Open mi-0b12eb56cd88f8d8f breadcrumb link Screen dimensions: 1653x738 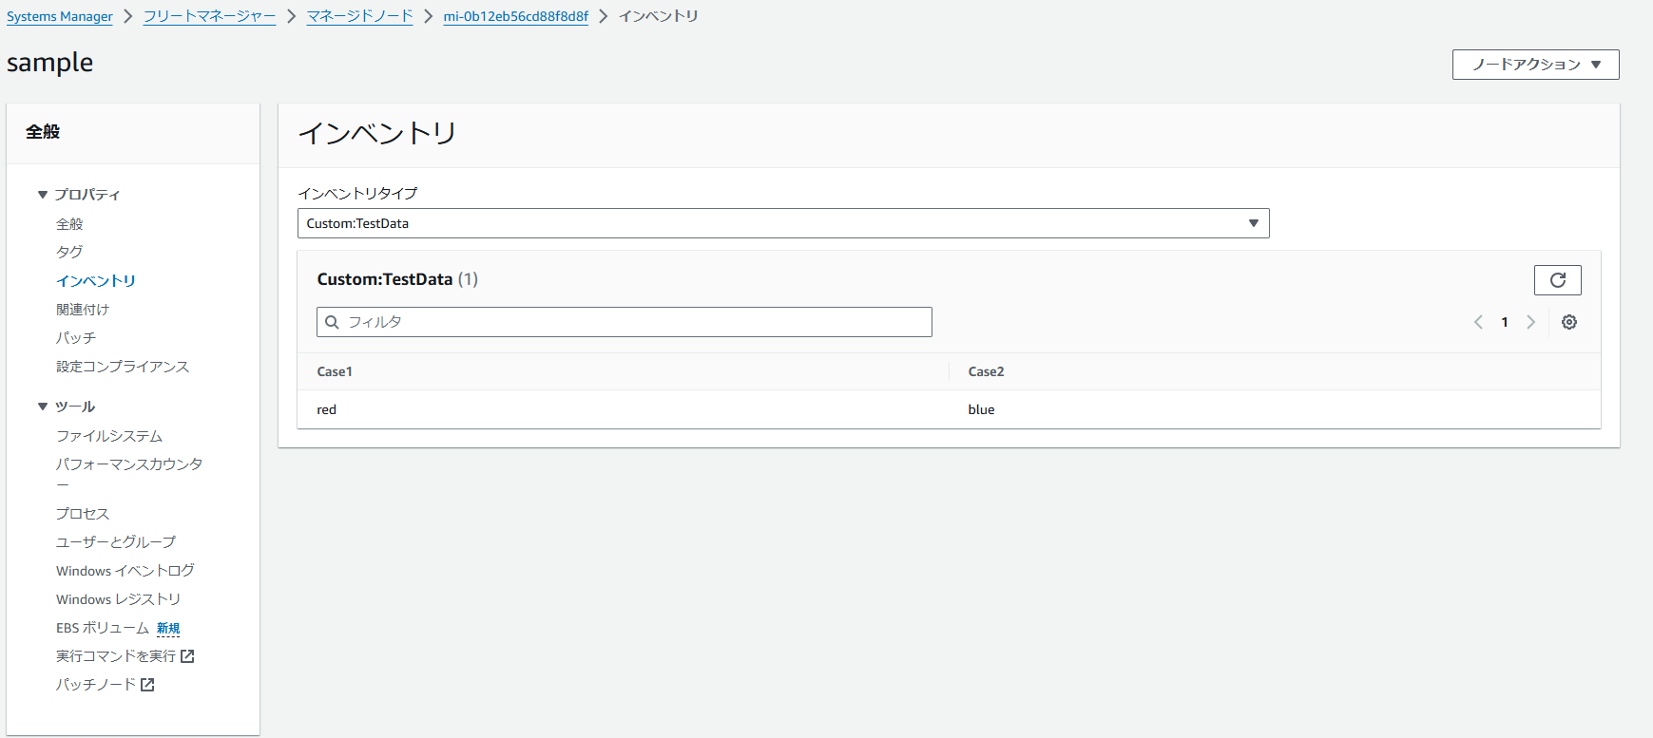click(515, 16)
